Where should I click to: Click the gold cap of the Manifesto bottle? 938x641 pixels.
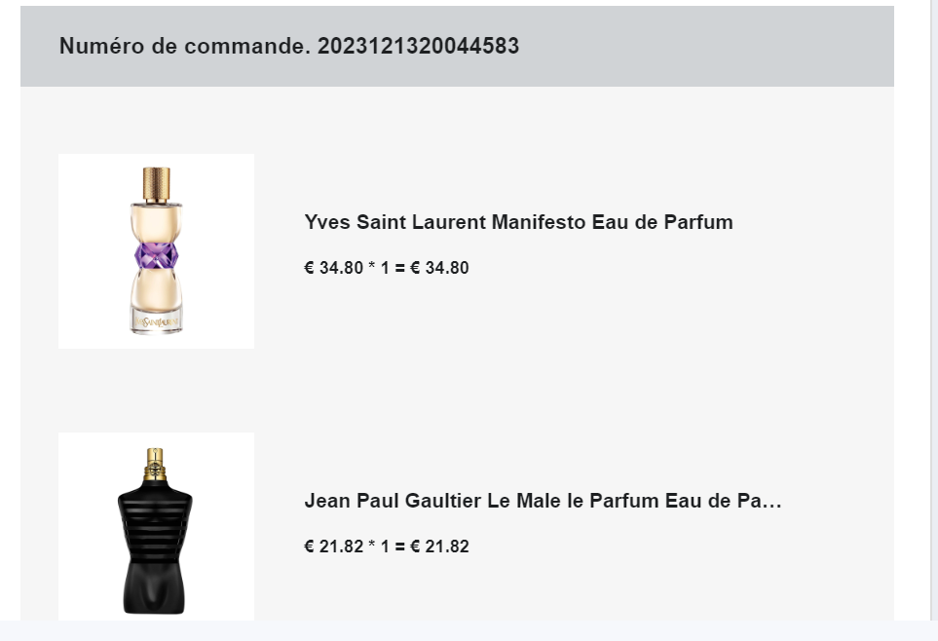156,184
